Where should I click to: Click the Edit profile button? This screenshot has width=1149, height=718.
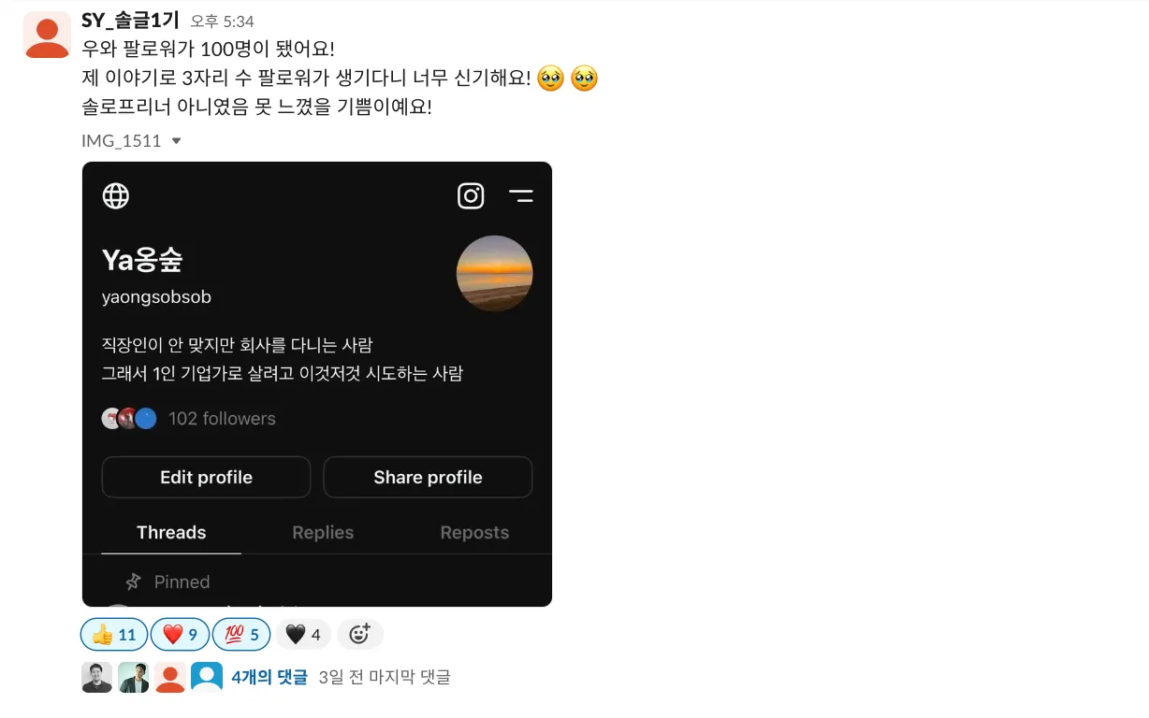[206, 477]
